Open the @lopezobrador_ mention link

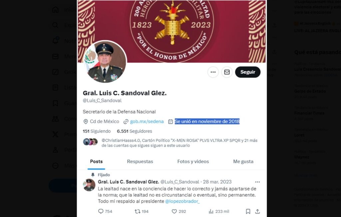coord(182,201)
